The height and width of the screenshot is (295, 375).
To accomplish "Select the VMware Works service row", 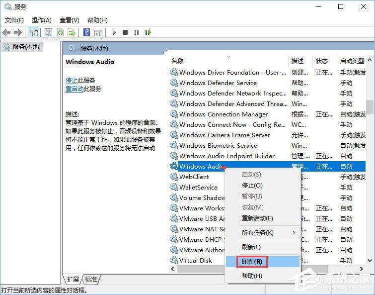I will click(197, 208).
